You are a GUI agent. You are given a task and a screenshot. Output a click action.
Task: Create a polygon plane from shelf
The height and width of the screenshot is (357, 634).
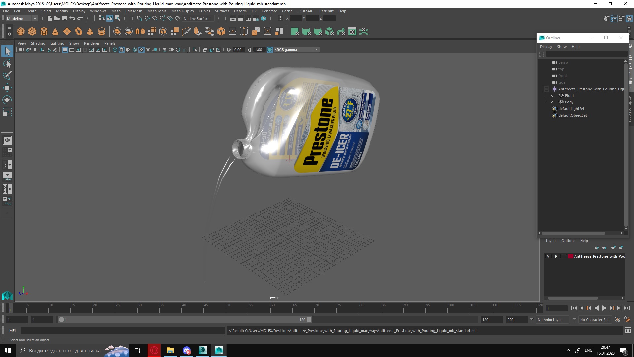67,32
